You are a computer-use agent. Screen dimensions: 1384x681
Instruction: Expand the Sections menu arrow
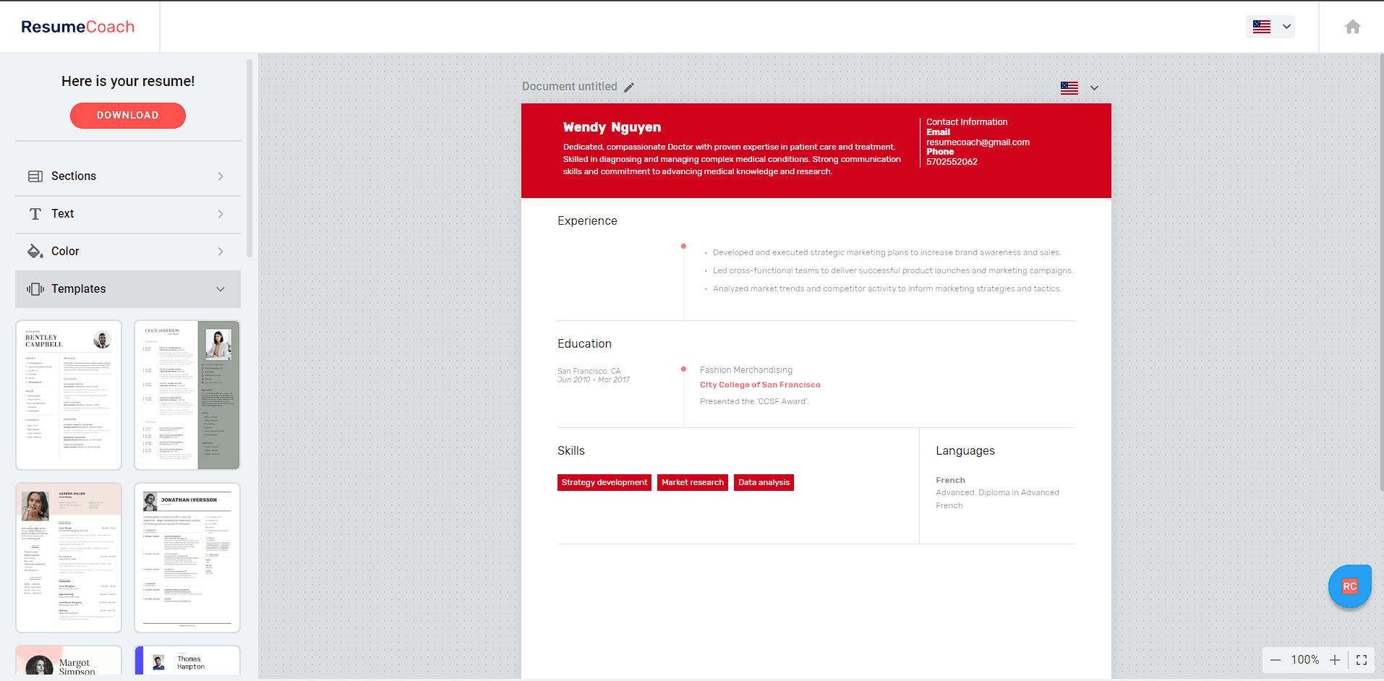(221, 176)
